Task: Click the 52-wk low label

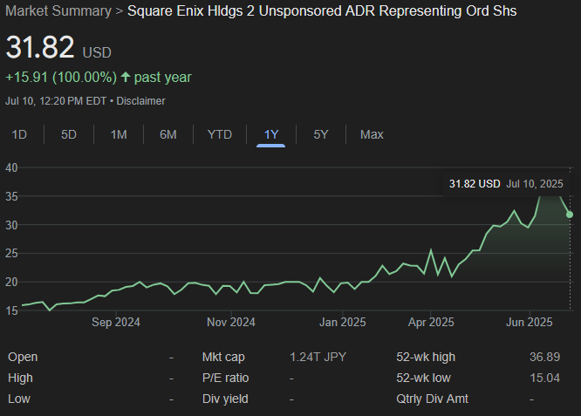Action: [423, 378]
